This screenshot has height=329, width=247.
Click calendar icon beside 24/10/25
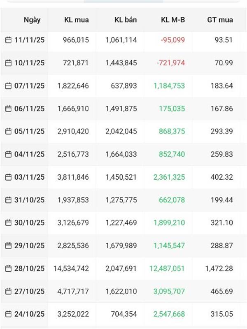click(x=8, y=314)
